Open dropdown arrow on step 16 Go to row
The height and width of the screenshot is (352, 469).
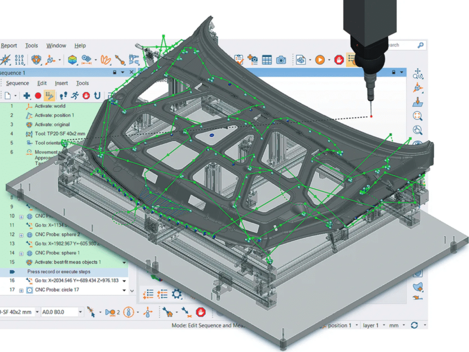click(x=124, y=281)
